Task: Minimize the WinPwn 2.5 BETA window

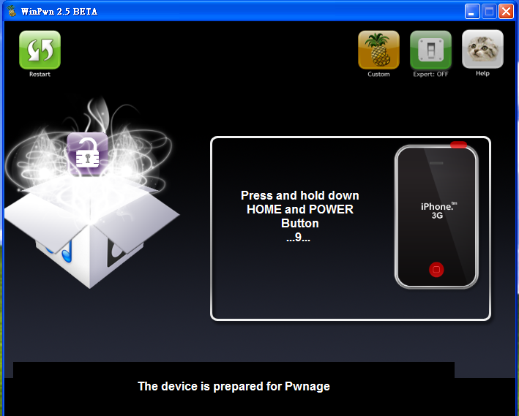Action: (473, 11)
